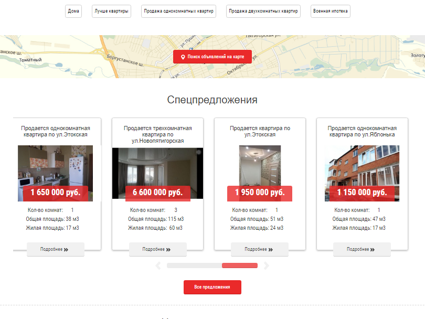Open the Военная ипотека tag
Viewport: 425px width, 319px height.
coord(331,11)
